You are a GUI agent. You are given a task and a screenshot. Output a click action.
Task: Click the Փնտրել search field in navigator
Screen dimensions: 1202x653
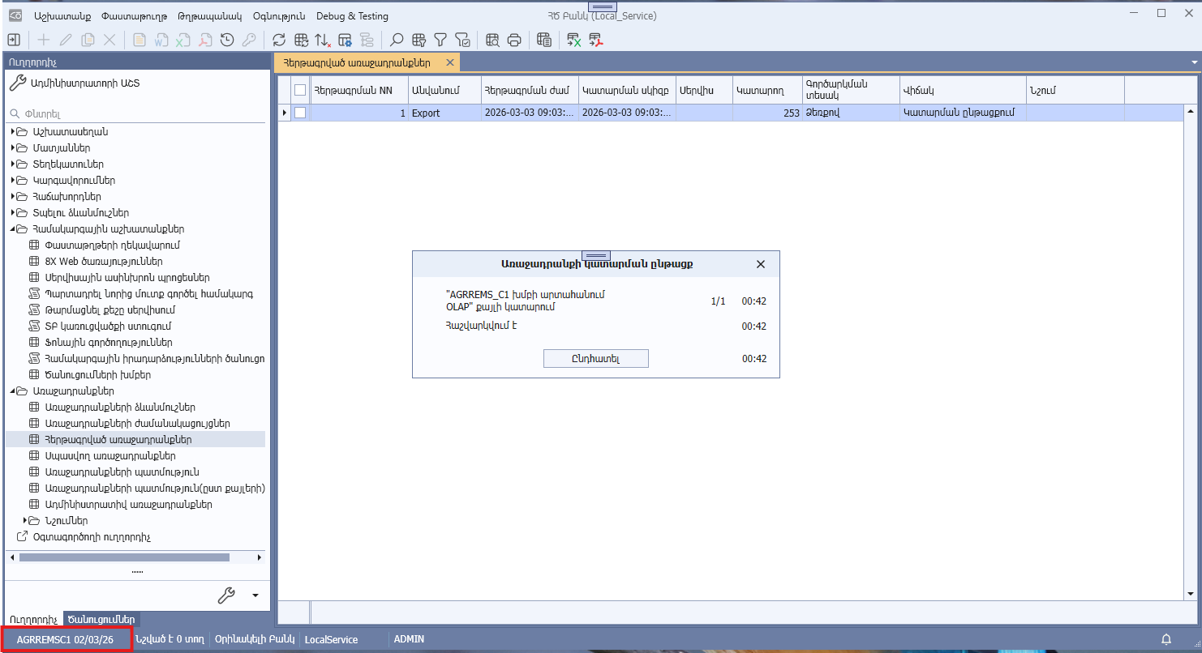coord(138,114)
